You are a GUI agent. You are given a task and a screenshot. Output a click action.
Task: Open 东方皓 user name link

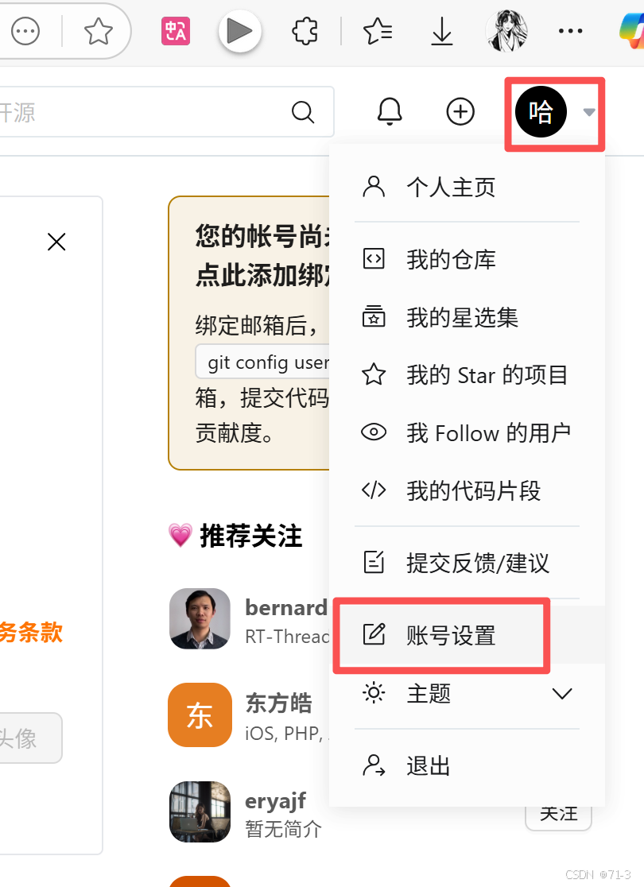tap(278, 703)
